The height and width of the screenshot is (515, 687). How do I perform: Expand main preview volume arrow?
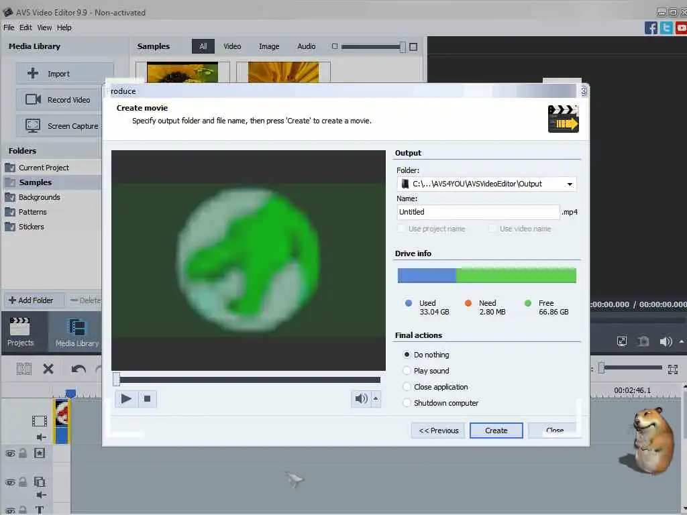pos(682,341)
